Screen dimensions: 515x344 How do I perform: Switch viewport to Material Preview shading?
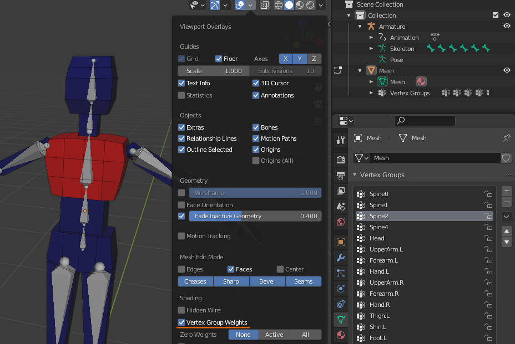click(299, 4)
